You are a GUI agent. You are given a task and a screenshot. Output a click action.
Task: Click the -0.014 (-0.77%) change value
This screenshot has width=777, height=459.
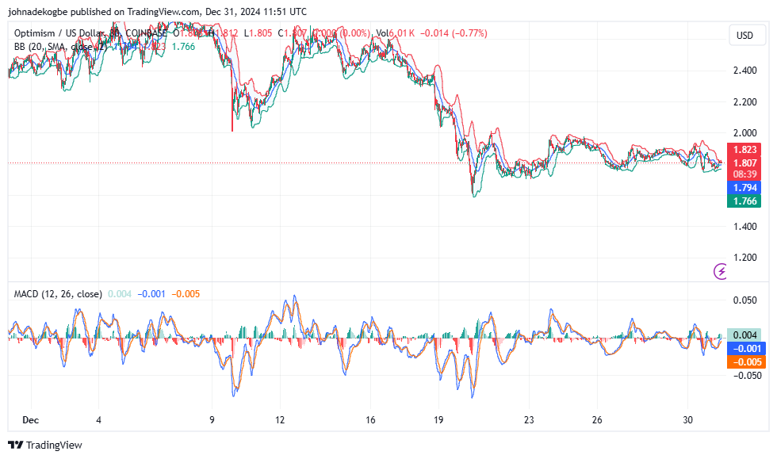click(454, 33)
